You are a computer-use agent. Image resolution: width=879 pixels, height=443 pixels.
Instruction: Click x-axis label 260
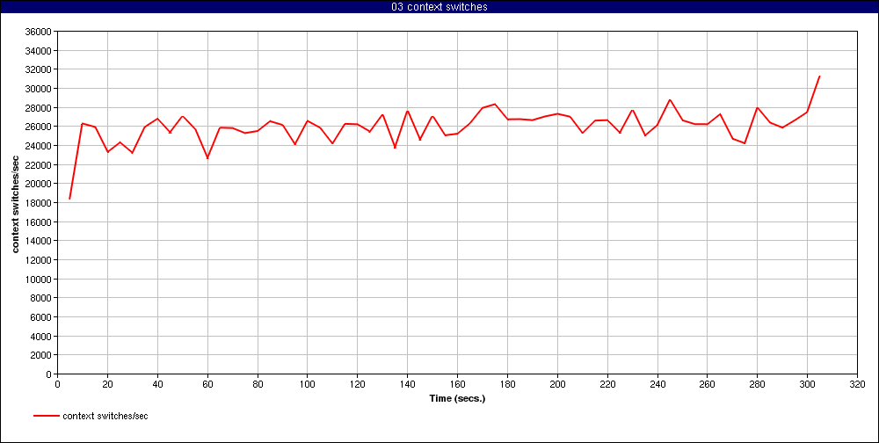click(708, 385)
